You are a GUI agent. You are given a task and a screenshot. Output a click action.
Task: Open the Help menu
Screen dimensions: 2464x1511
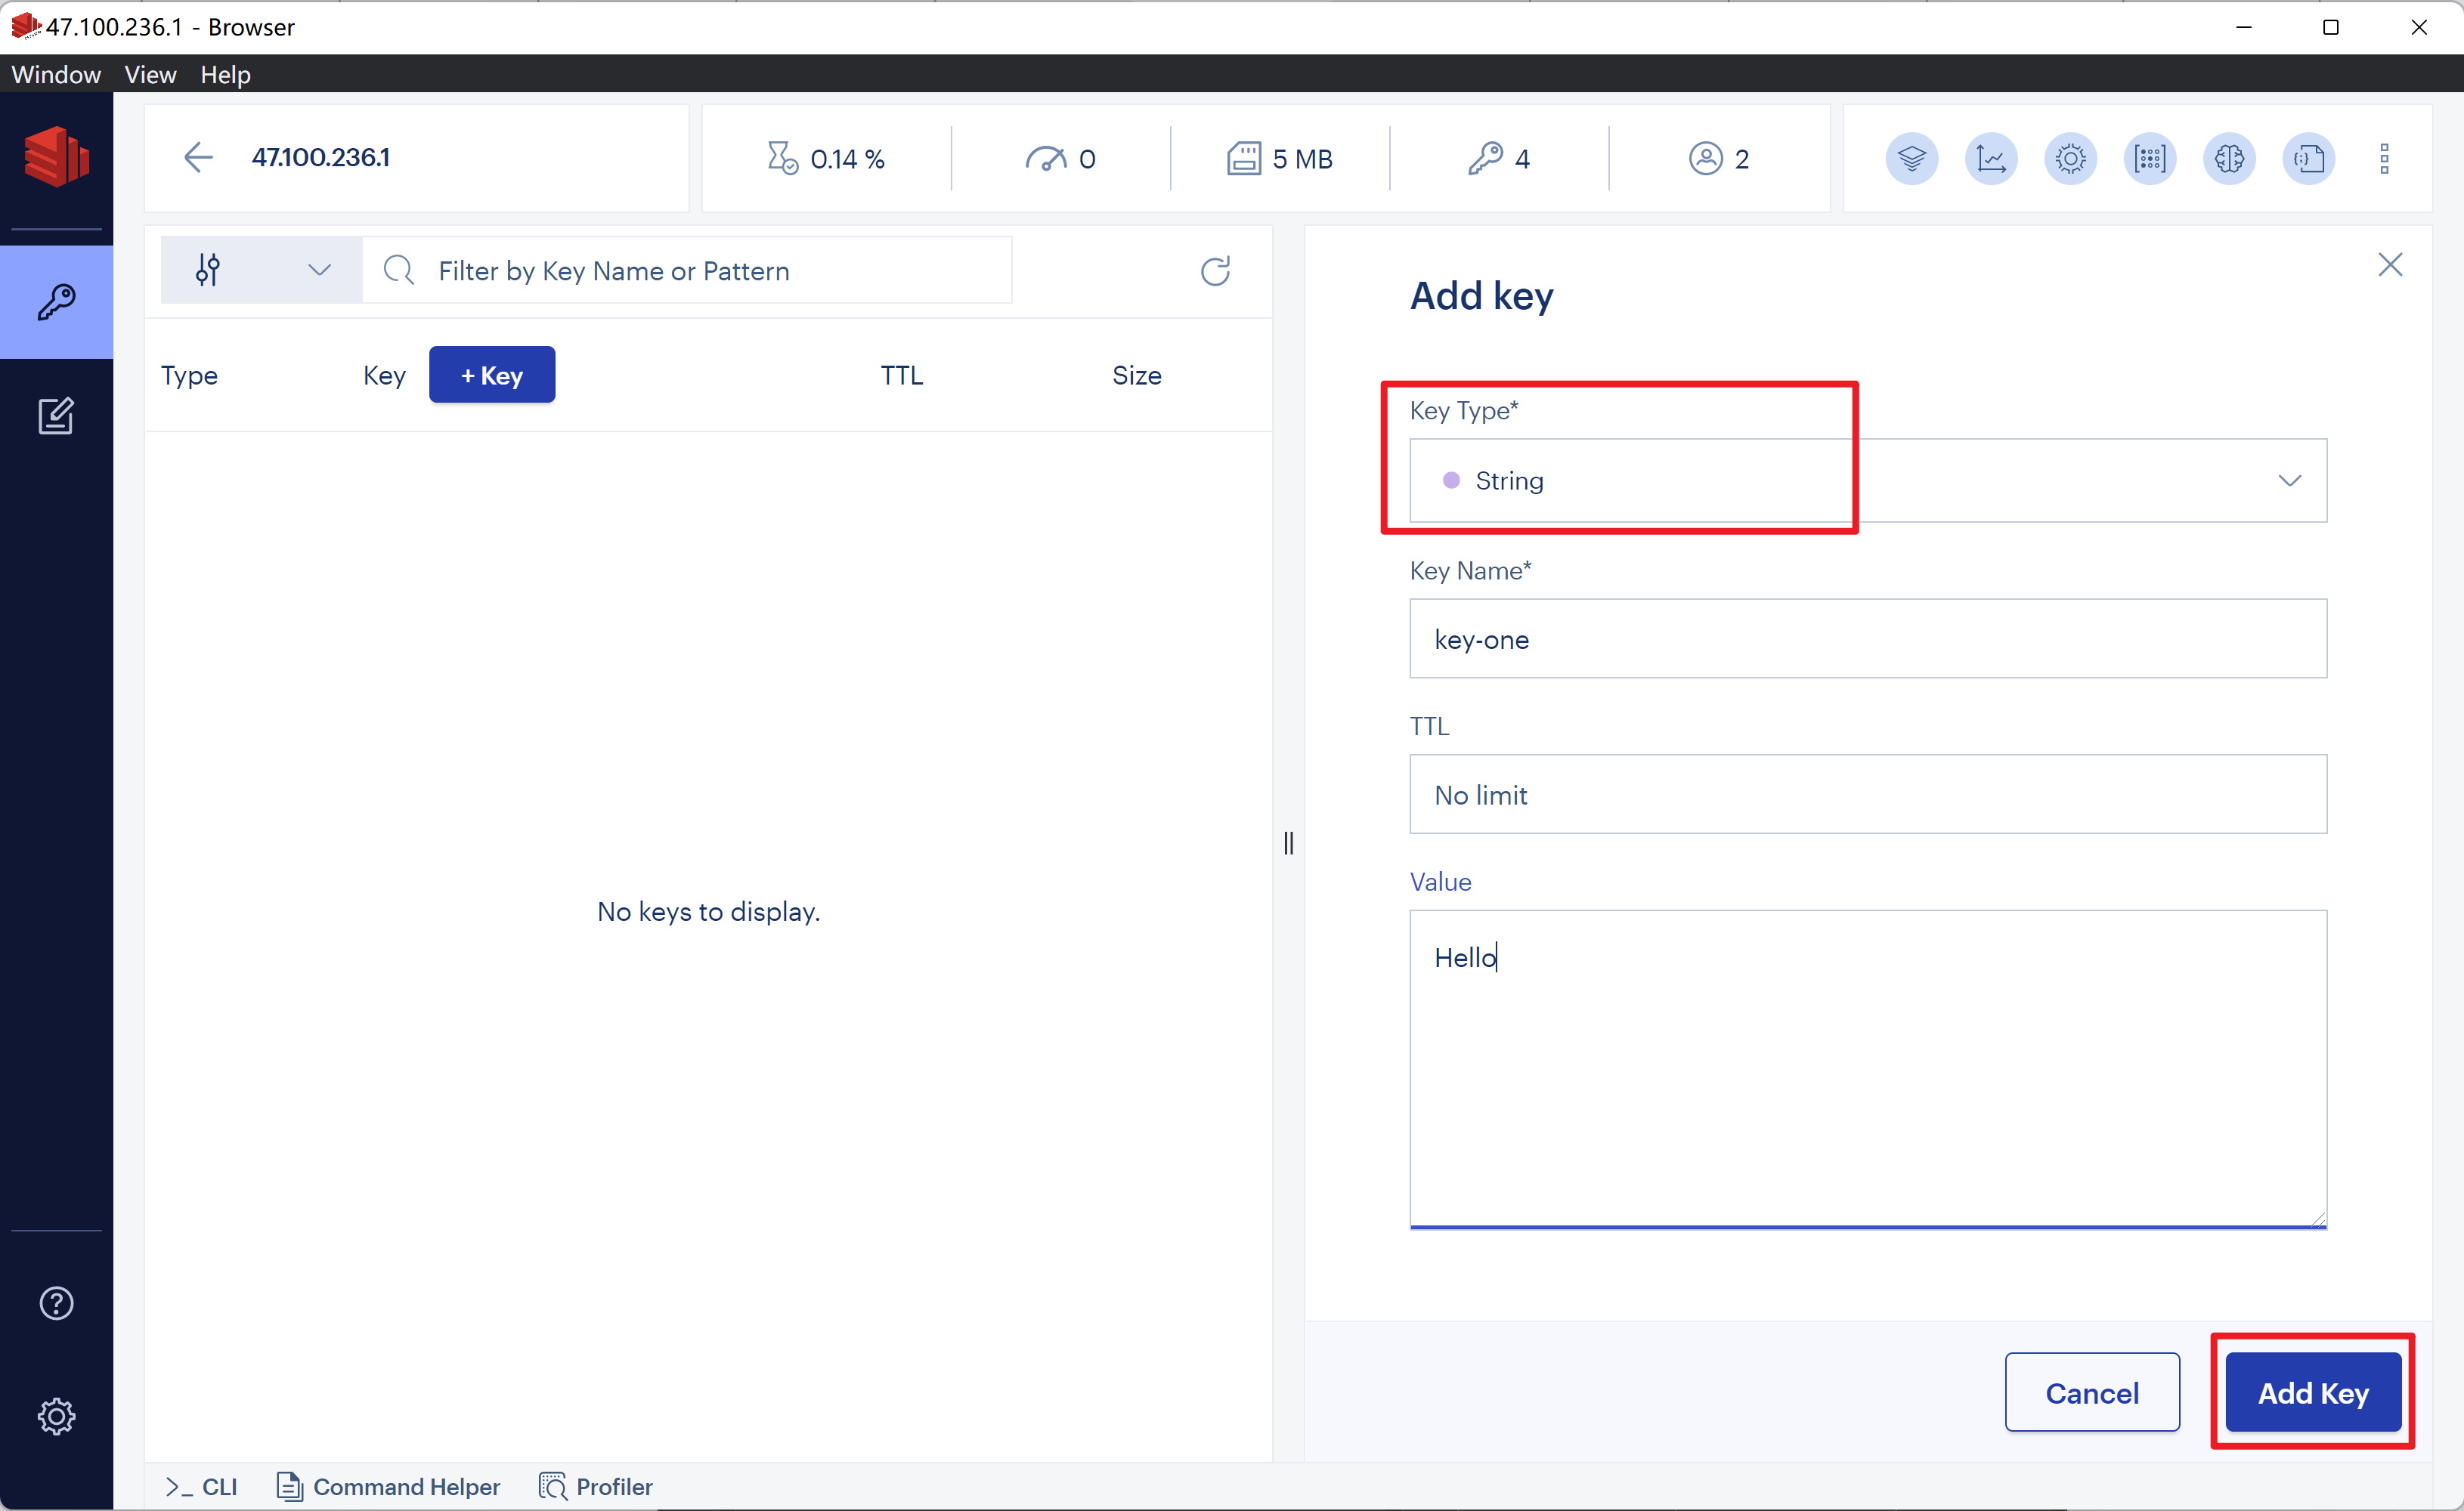click(x=225, y=75)
